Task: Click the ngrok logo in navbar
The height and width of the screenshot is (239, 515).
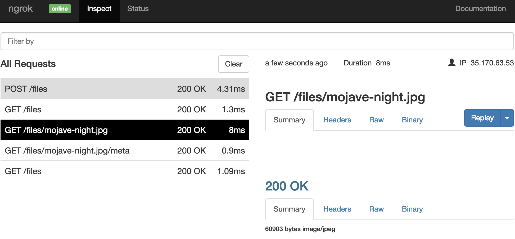Action: coord(21,9)
